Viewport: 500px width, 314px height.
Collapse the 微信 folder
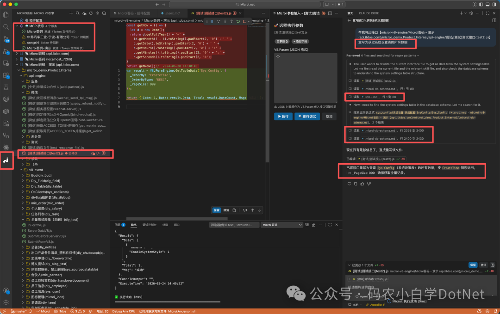point(23,92)
